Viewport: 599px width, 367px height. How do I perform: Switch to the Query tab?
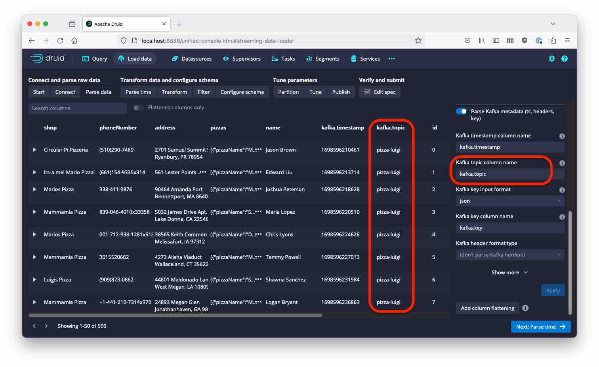[x=94, y=58]
